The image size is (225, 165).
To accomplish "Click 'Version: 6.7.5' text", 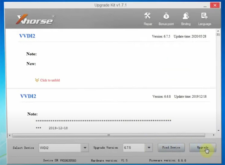I will pyautogui.click(x=161, y=36).
